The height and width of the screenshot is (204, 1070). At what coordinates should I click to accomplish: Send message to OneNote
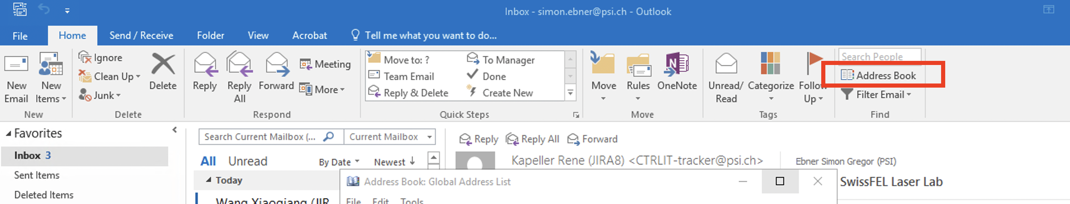[x=677, y=71]
